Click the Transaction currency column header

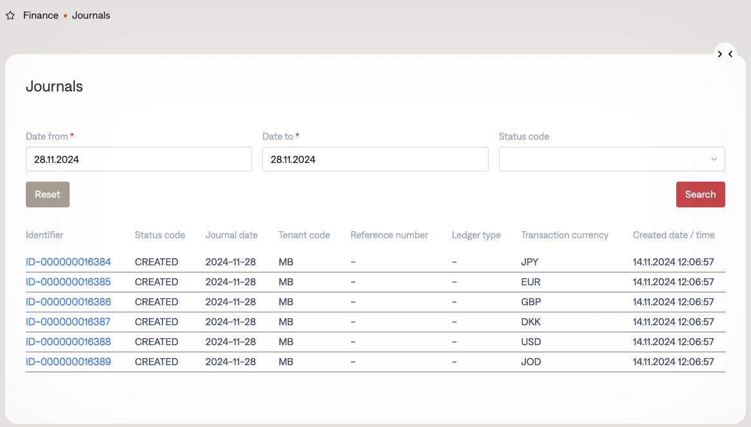564,235
